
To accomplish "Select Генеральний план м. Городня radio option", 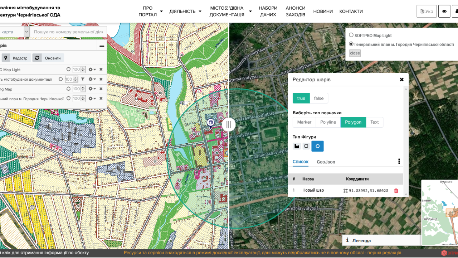I will pyautogui.click(x=351, y=44).
